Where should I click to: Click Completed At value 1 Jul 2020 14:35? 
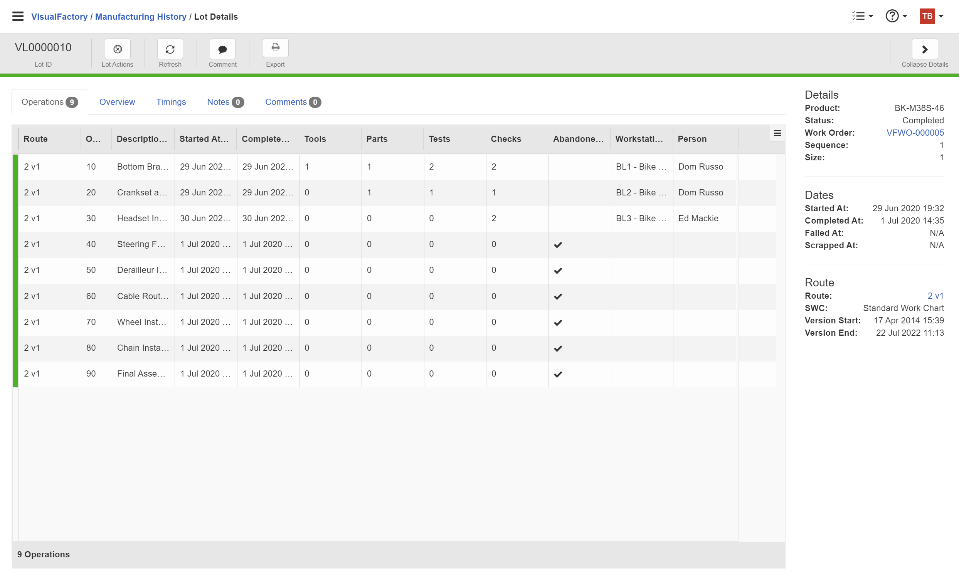(x=912, y=221)
